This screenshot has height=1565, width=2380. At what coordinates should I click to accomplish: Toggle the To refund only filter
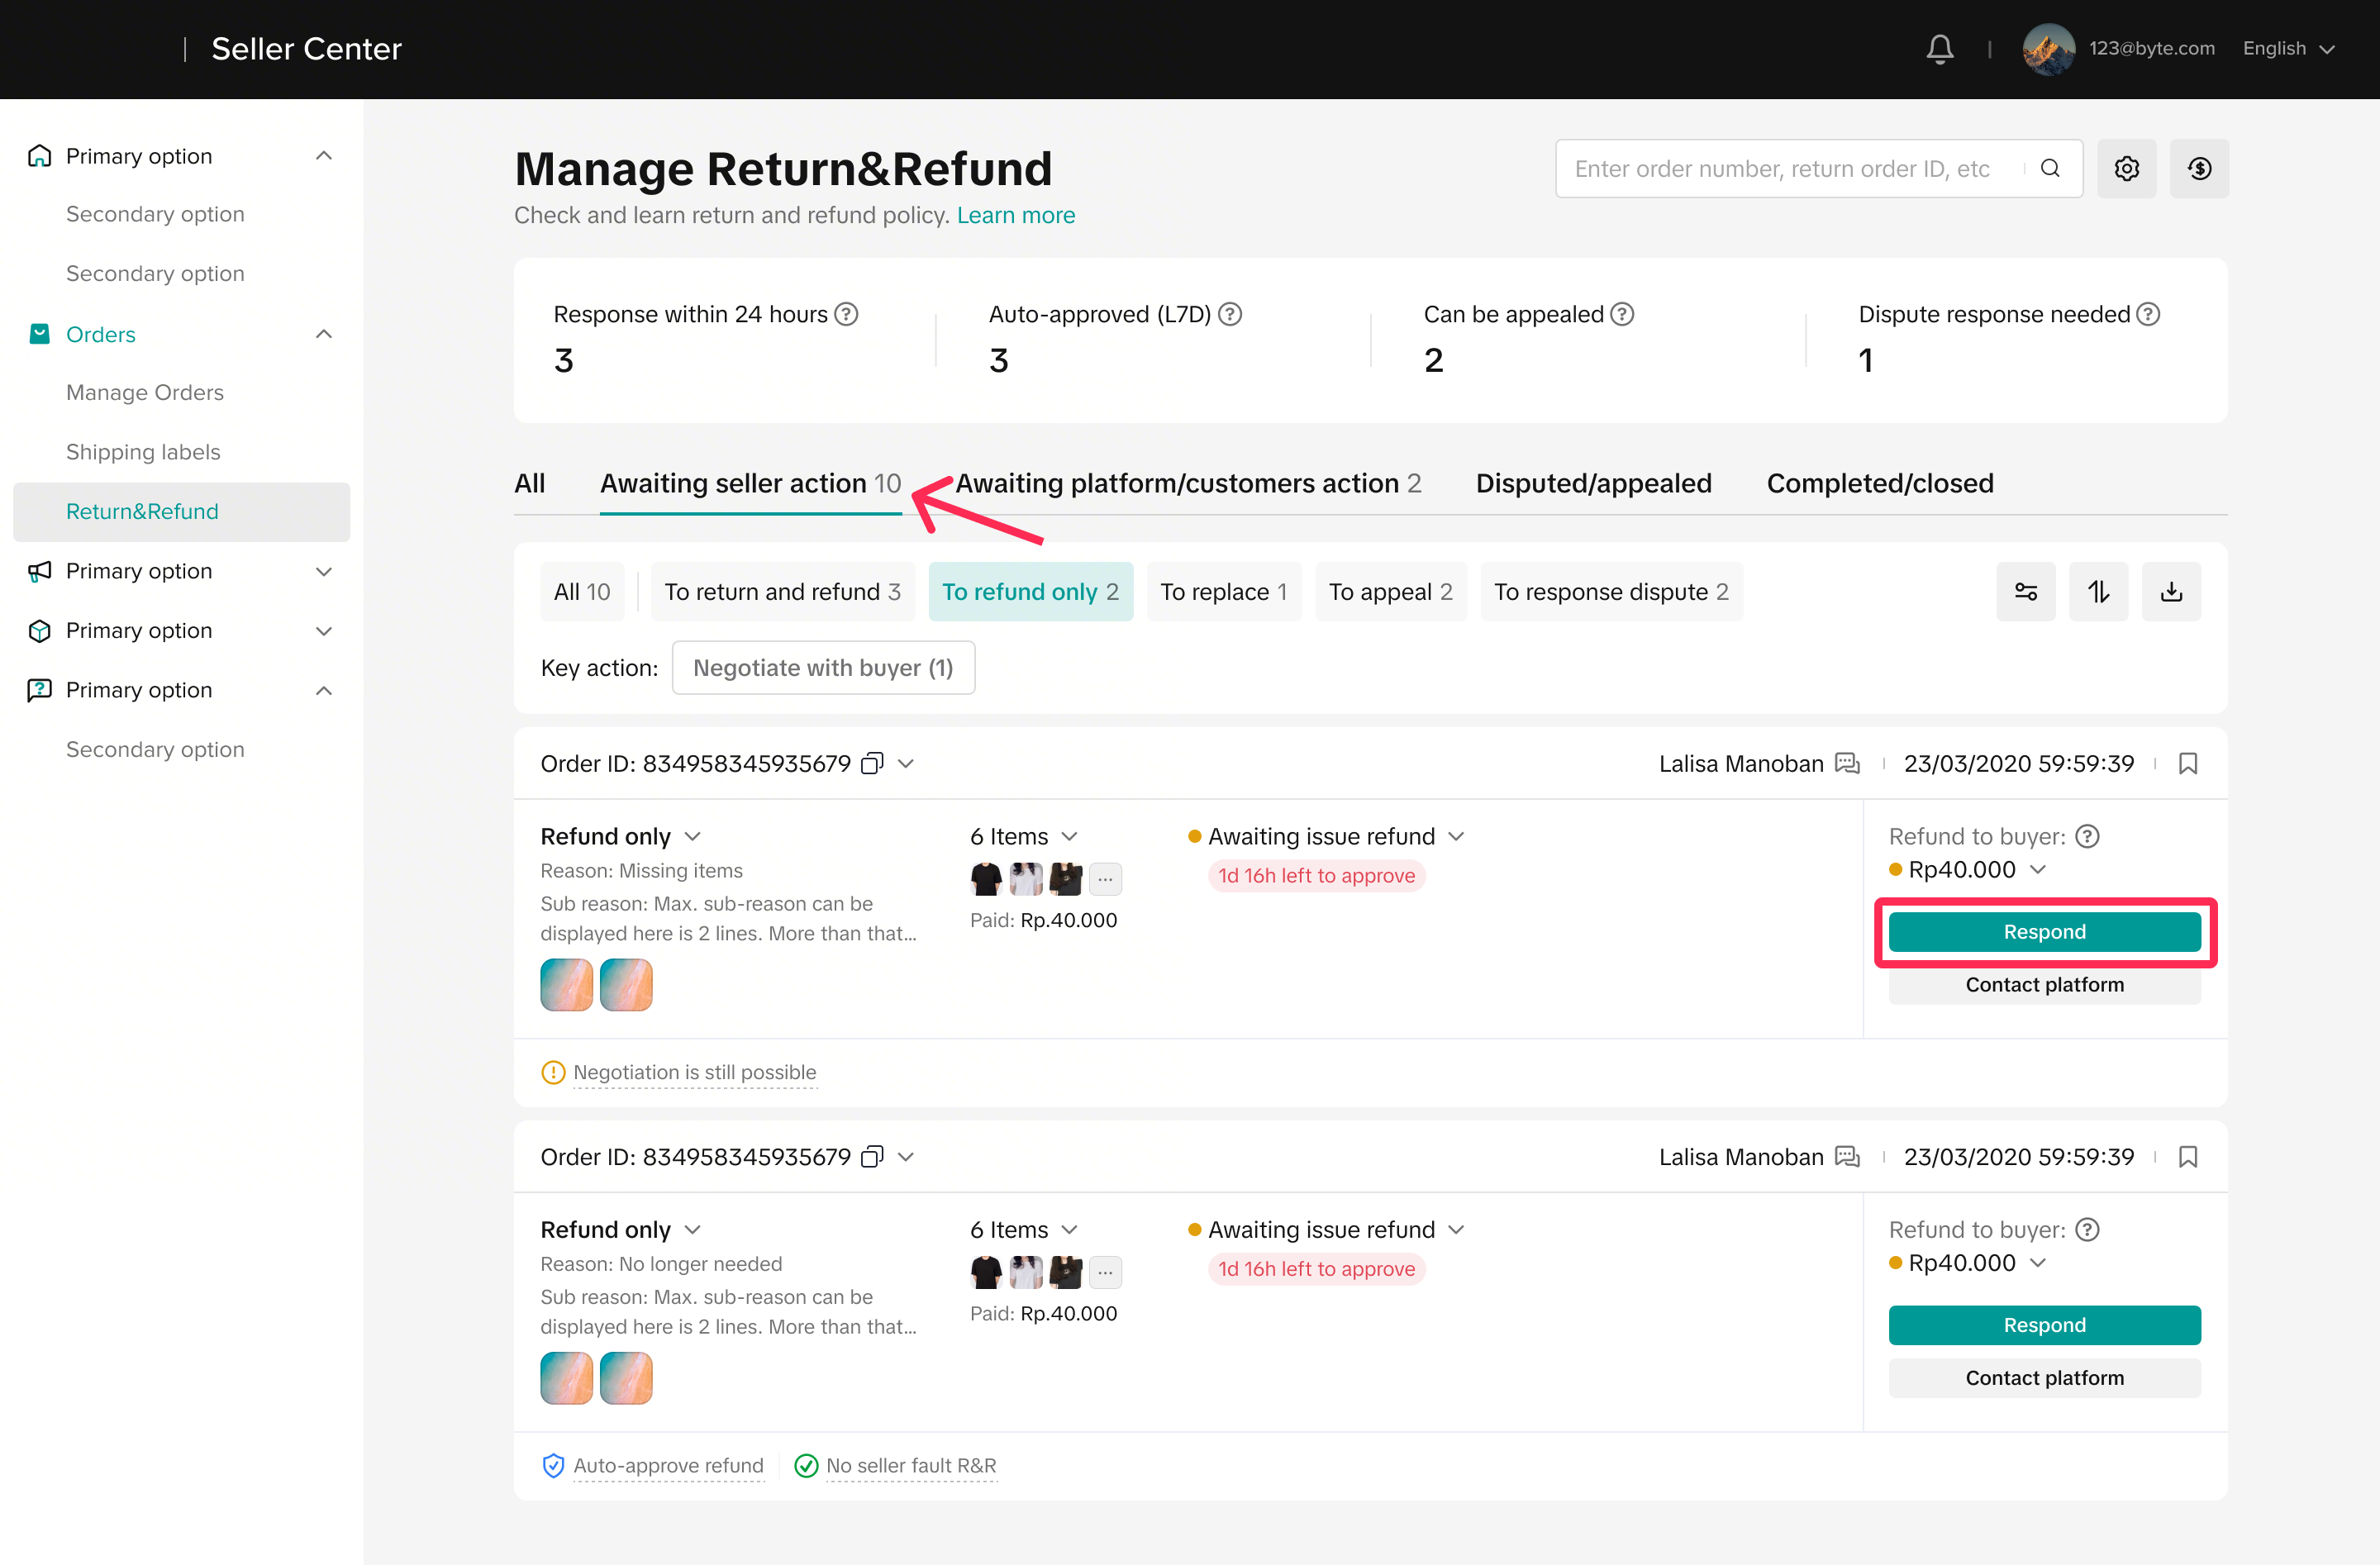(1030, 592)
